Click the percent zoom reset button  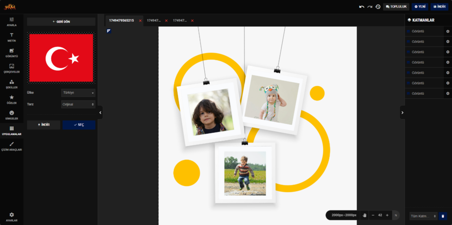(396, 215)
